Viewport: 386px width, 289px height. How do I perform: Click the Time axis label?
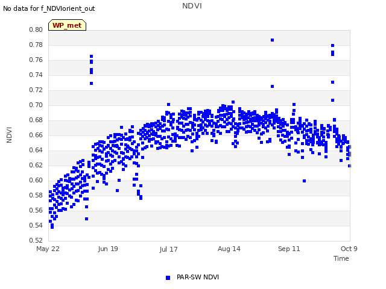tap(341, 258)
